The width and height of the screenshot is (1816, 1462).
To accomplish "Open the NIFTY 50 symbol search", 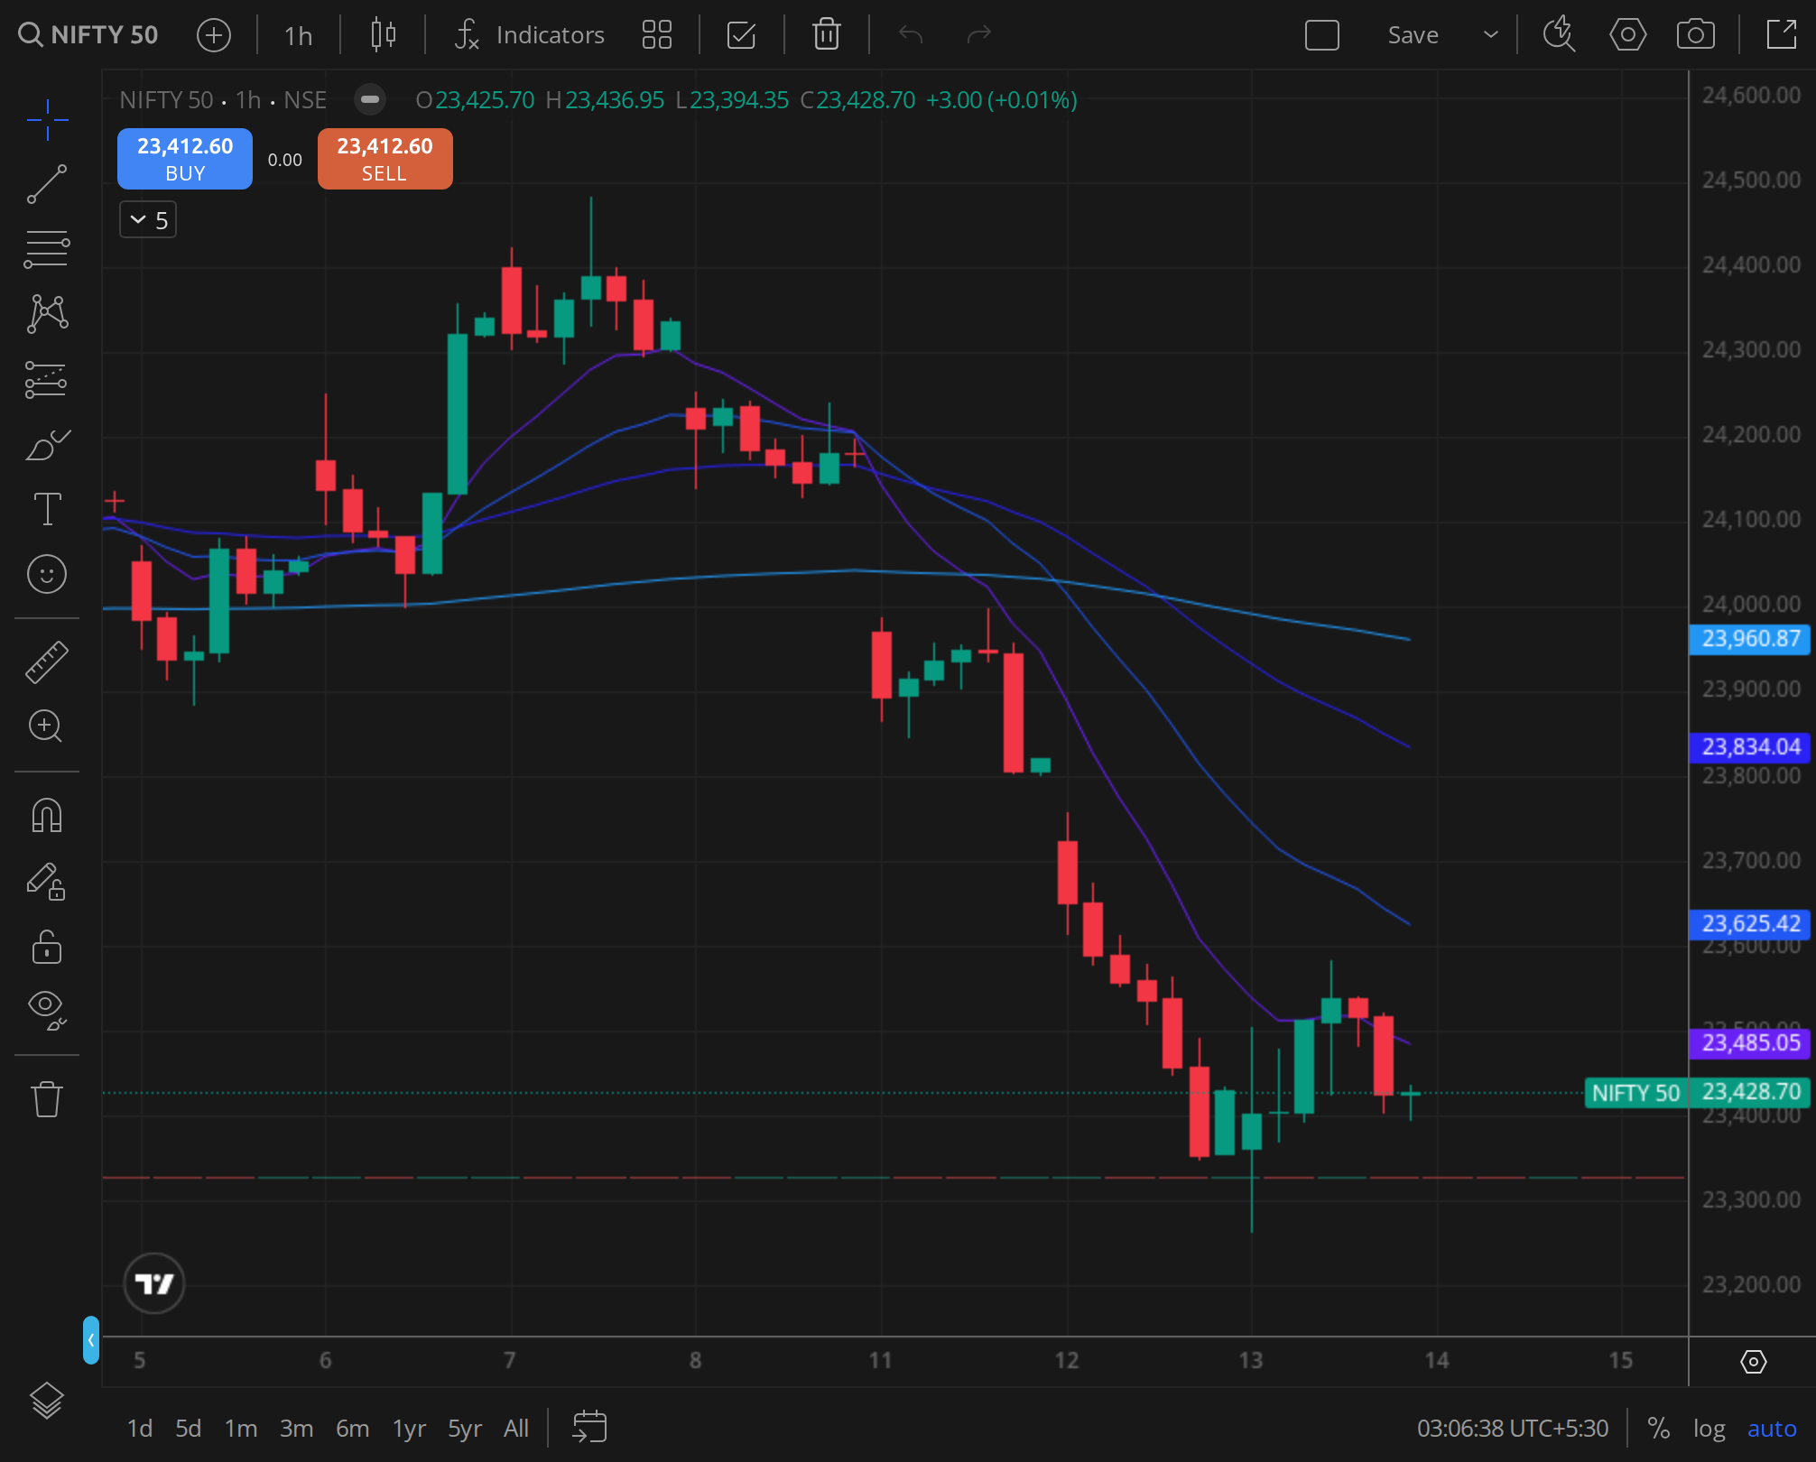I will pyautogui.click(x=88, y=35).
